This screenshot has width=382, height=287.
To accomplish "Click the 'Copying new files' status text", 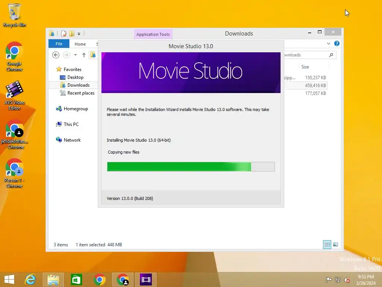I will [123, 152].
